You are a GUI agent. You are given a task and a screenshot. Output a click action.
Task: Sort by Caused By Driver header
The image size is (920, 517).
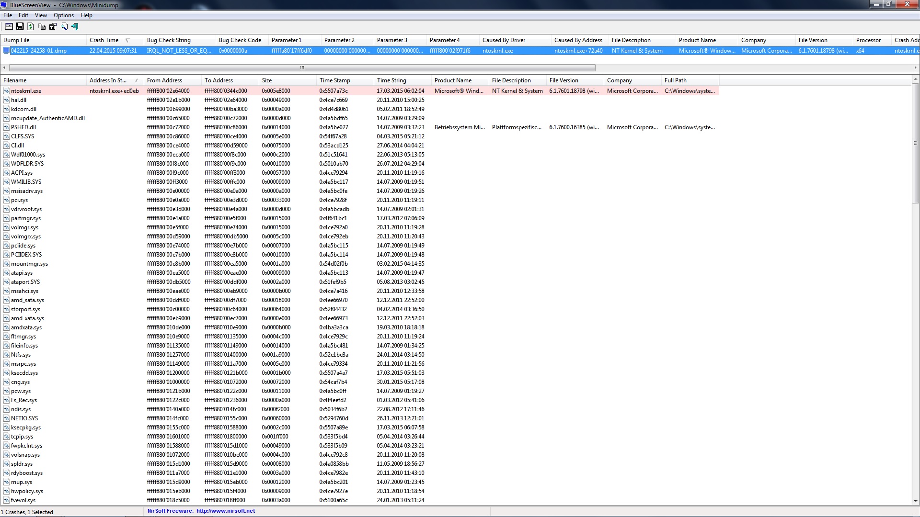click(x=515, y=40)
